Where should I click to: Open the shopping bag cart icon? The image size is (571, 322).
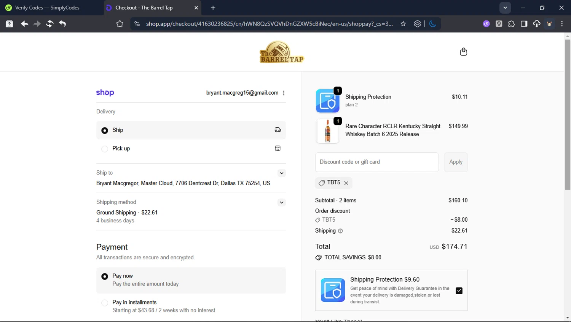click(463, 52)
